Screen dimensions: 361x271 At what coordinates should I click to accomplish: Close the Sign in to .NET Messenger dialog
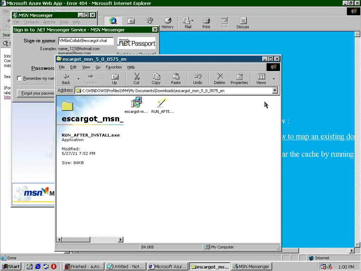click(155, 30)
